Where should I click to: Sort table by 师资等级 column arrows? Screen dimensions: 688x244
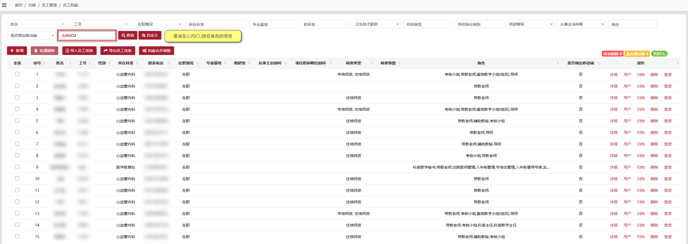(399, 63)
